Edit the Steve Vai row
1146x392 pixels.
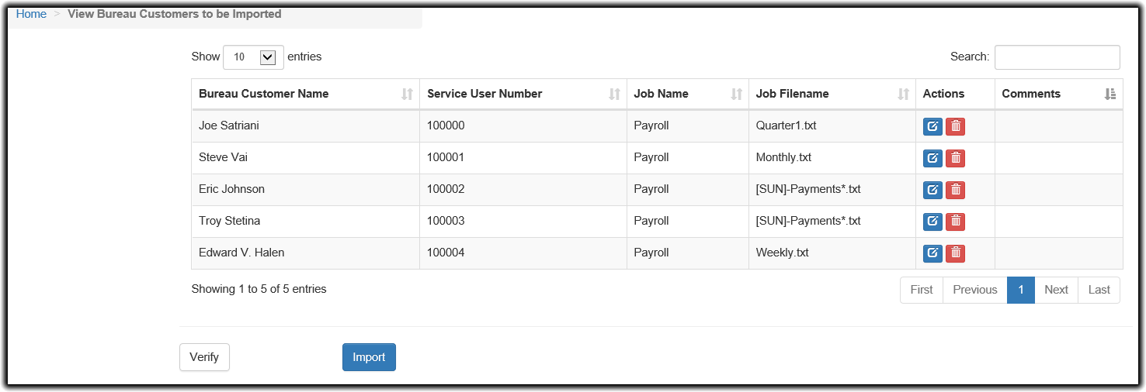click(x=932, y=158)
